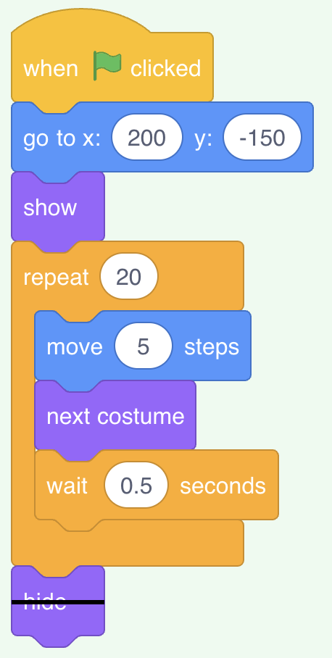The image size is (332, 658).
Task: Click the 'wait' label on the control block
Action: click(x=67, y=486)
